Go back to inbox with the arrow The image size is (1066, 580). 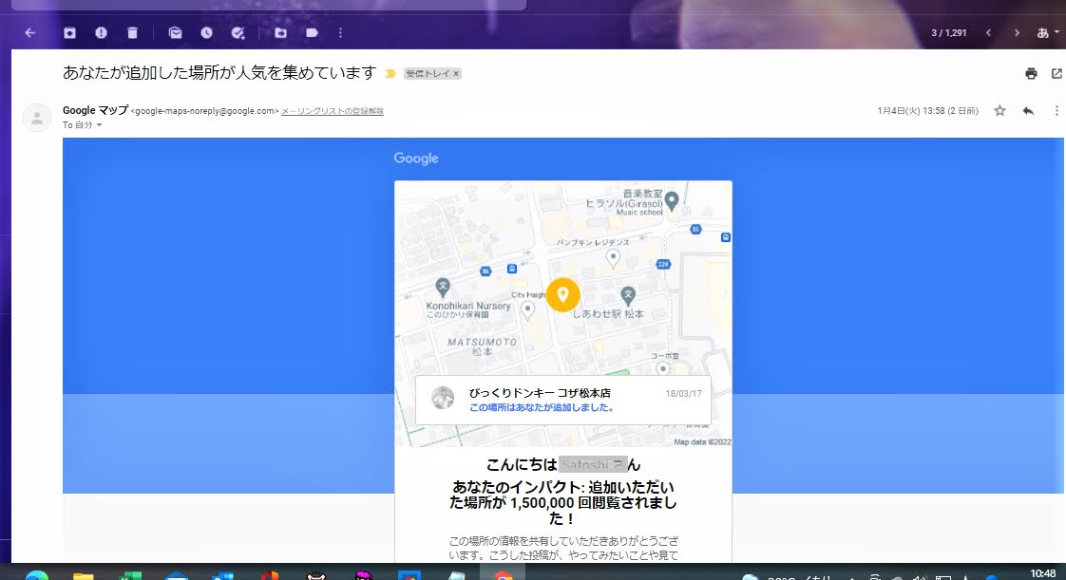click(29, 32)
